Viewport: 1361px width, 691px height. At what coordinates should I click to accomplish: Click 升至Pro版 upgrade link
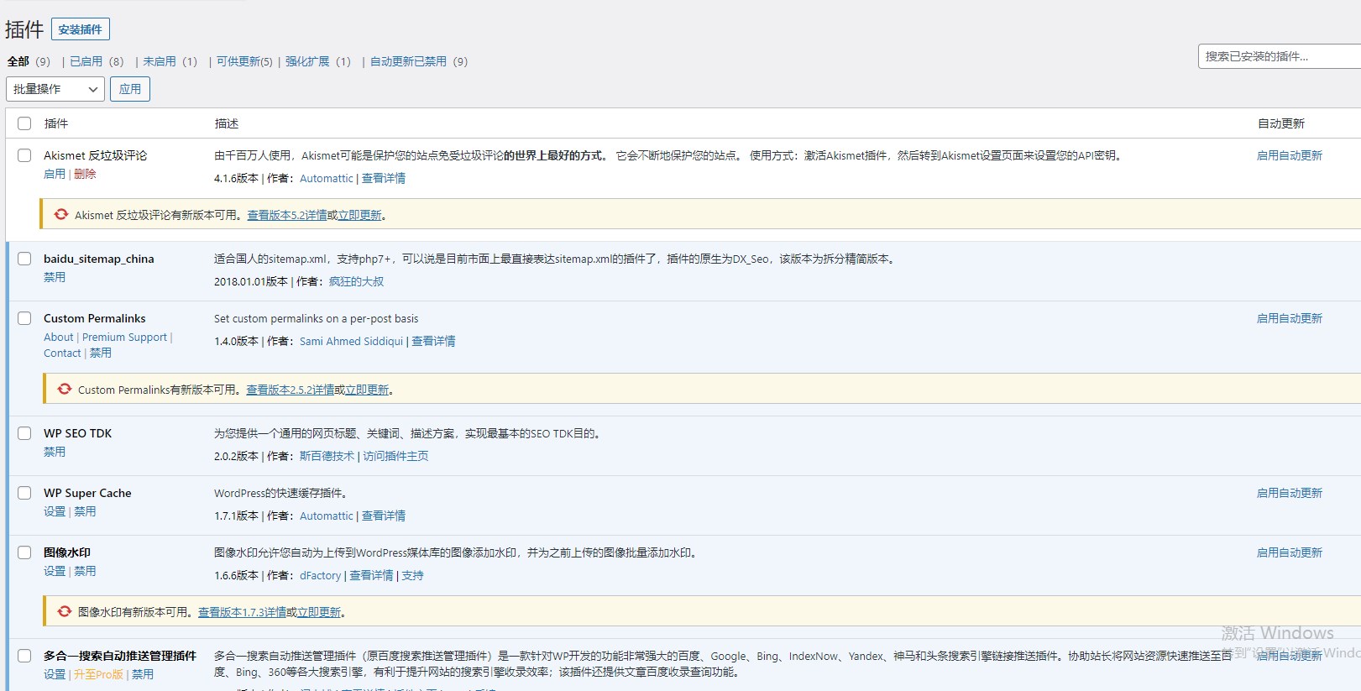coord(98,674)
